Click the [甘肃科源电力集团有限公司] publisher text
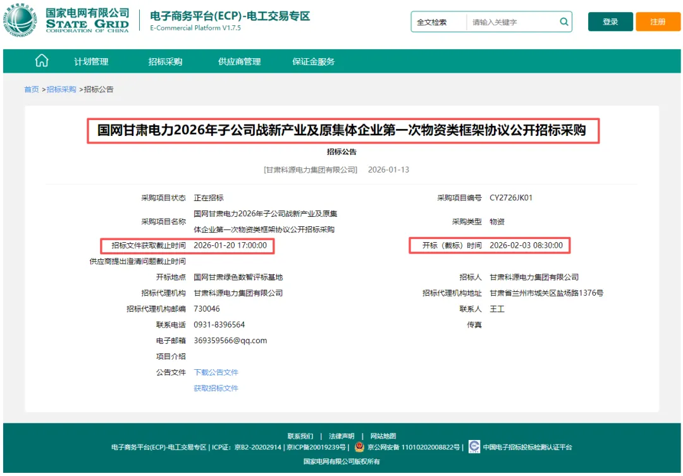Viewport: 683px width, 476px height. (x=311, y=170)
